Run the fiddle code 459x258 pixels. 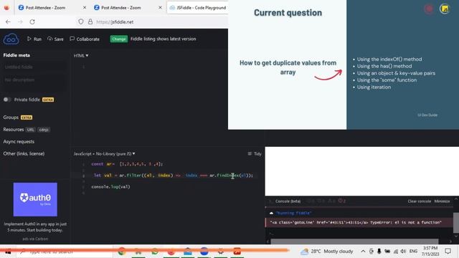34,39
